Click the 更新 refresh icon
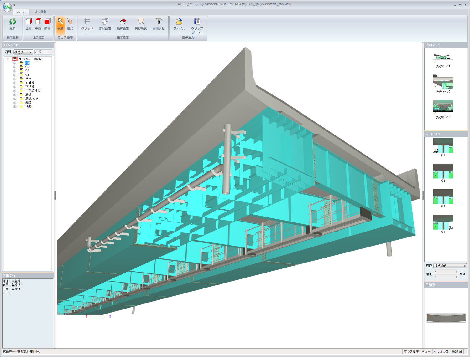The width and height of the screenshot is (470, 357). tap(12, 24)
